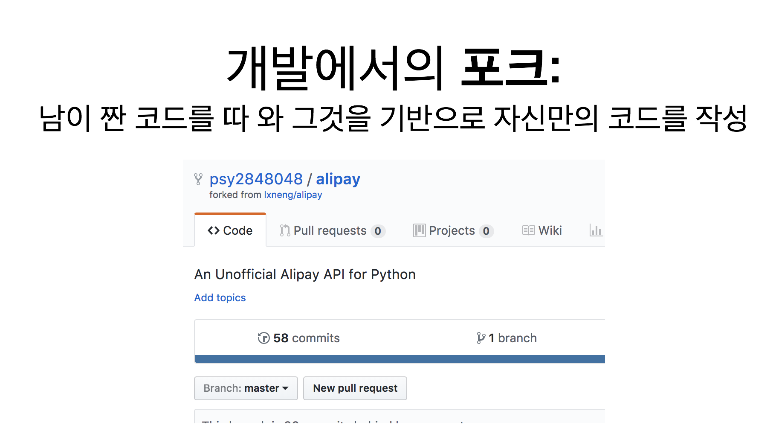Click the New pull request button
Screen dimensions: 776x431
(355, 388)
